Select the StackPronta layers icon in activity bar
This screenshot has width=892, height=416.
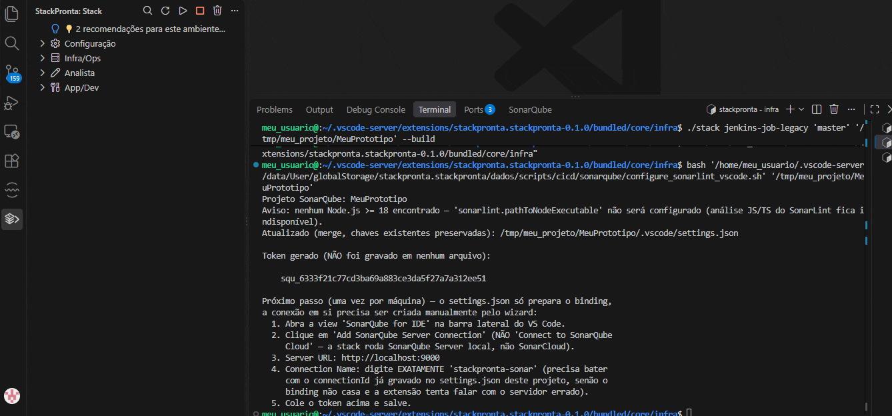click(x=11, y=219)
